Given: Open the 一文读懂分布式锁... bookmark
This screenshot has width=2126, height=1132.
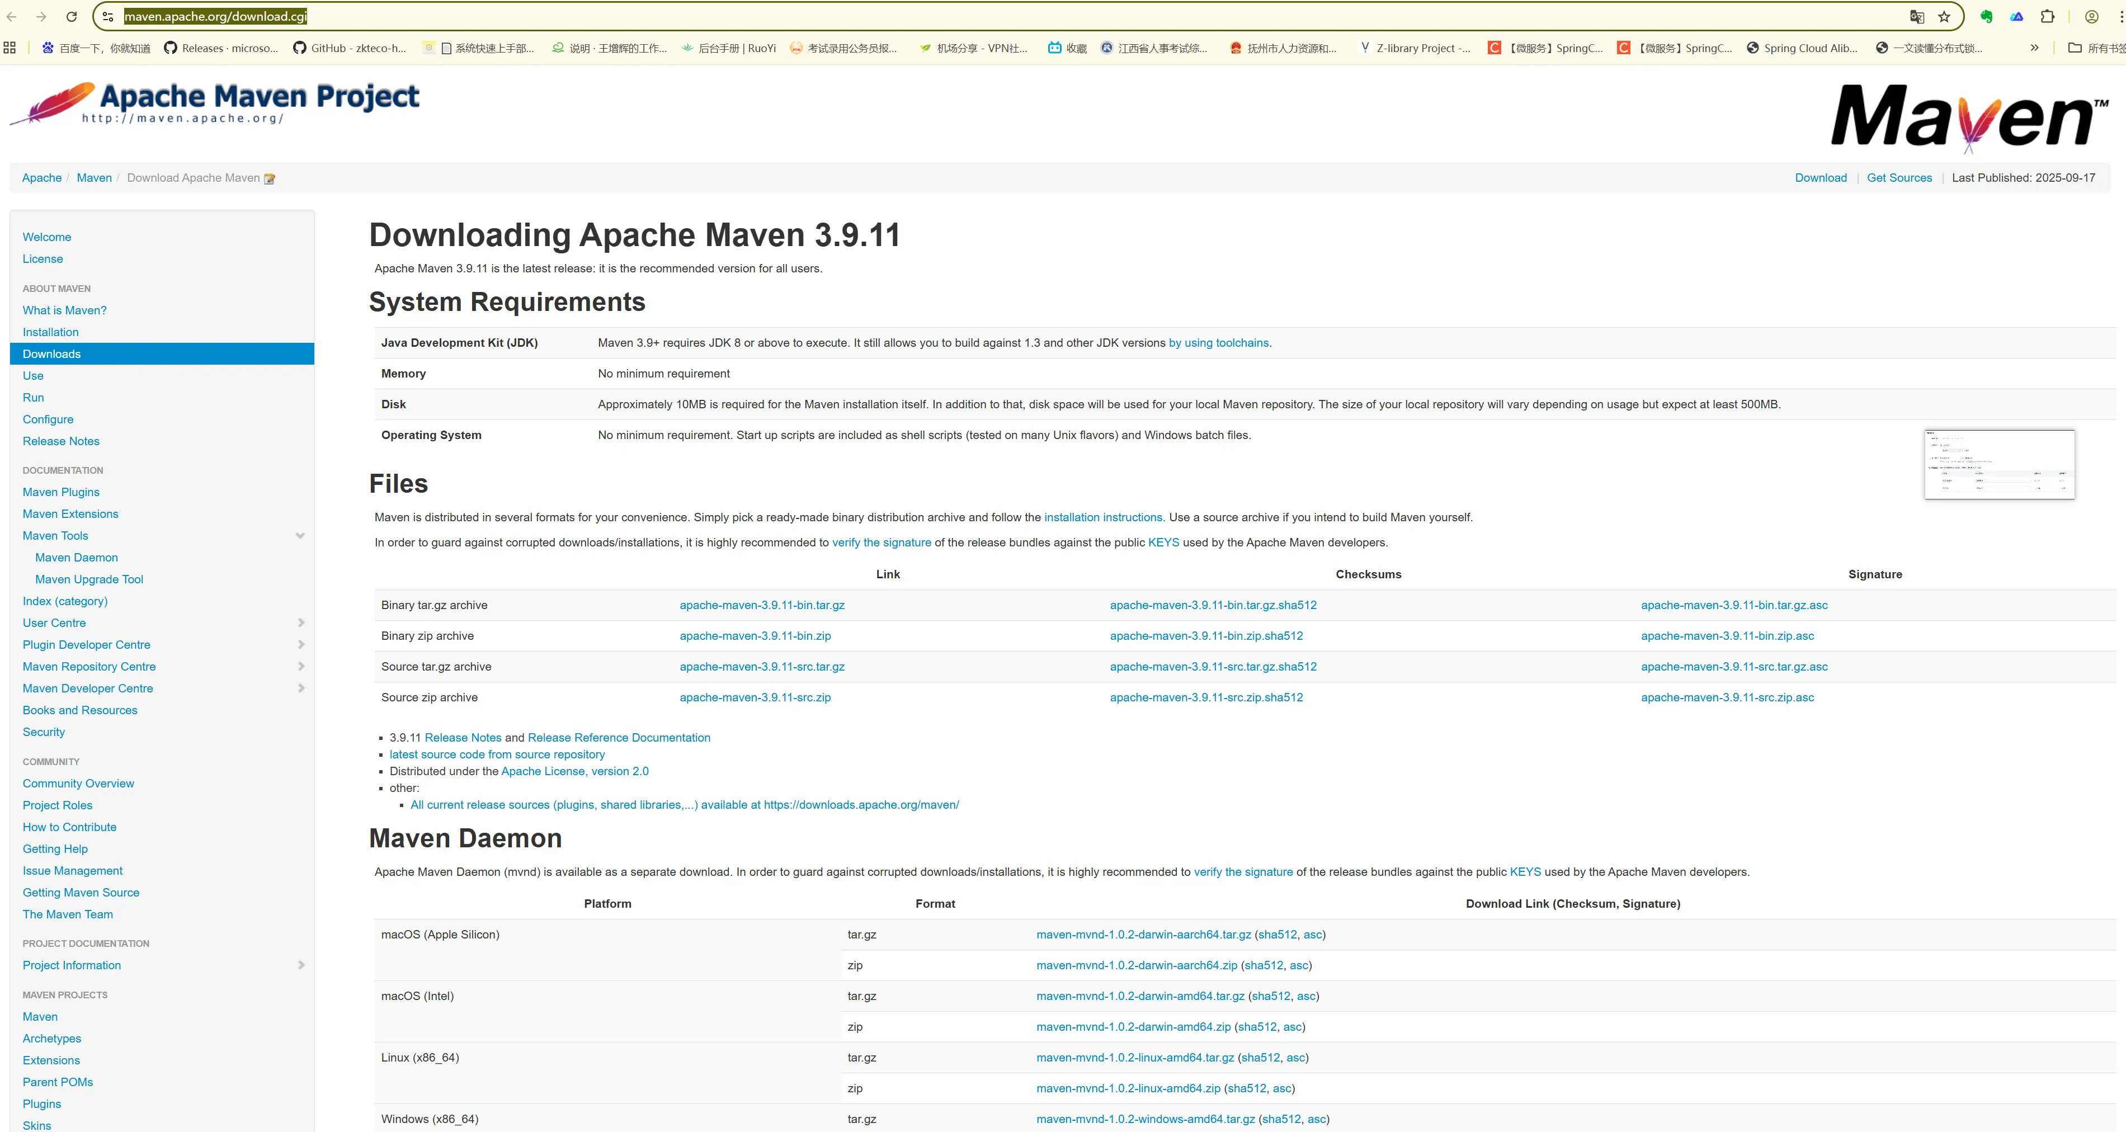Looking at the screenshot, I should [x=1929, y=48].
